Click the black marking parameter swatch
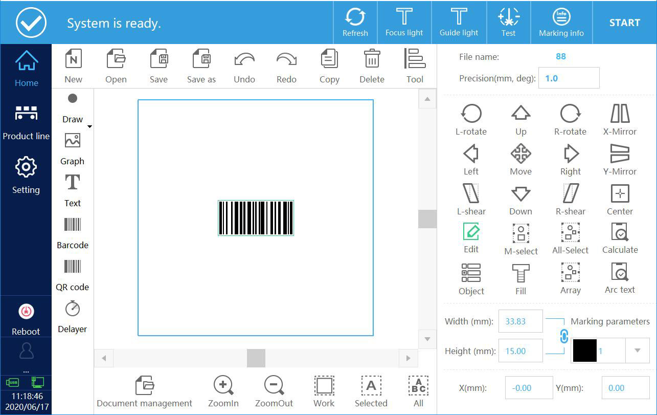 584,351
